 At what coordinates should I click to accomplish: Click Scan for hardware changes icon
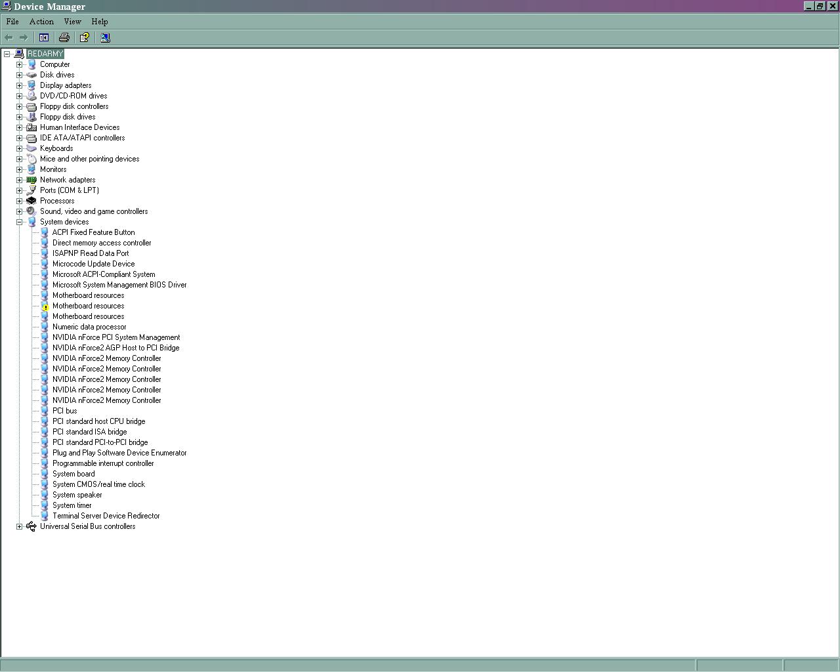(x=105, y=37)
